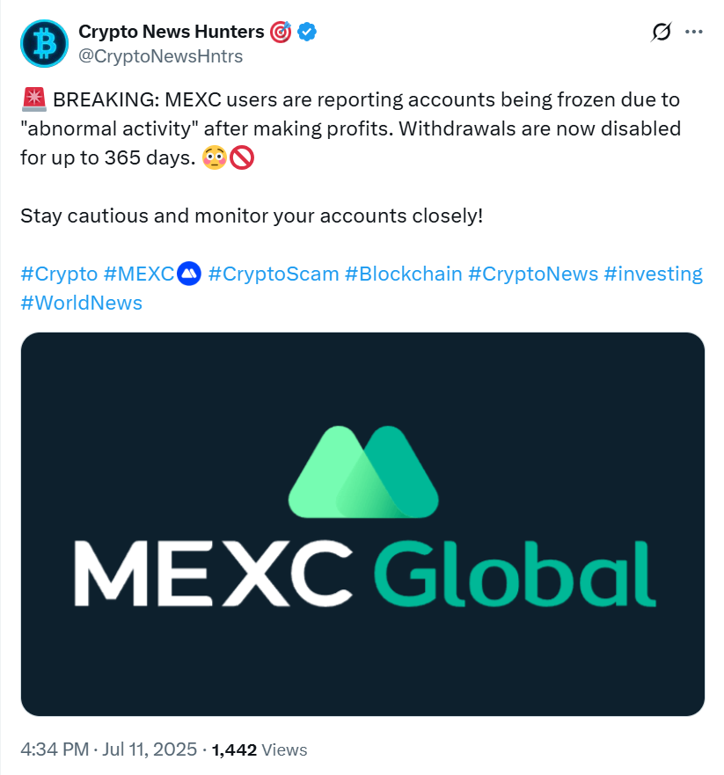The image size is (724, 775).
Task: Click the Bitcoin profile avatar
Action: click(x=43, y=44)
